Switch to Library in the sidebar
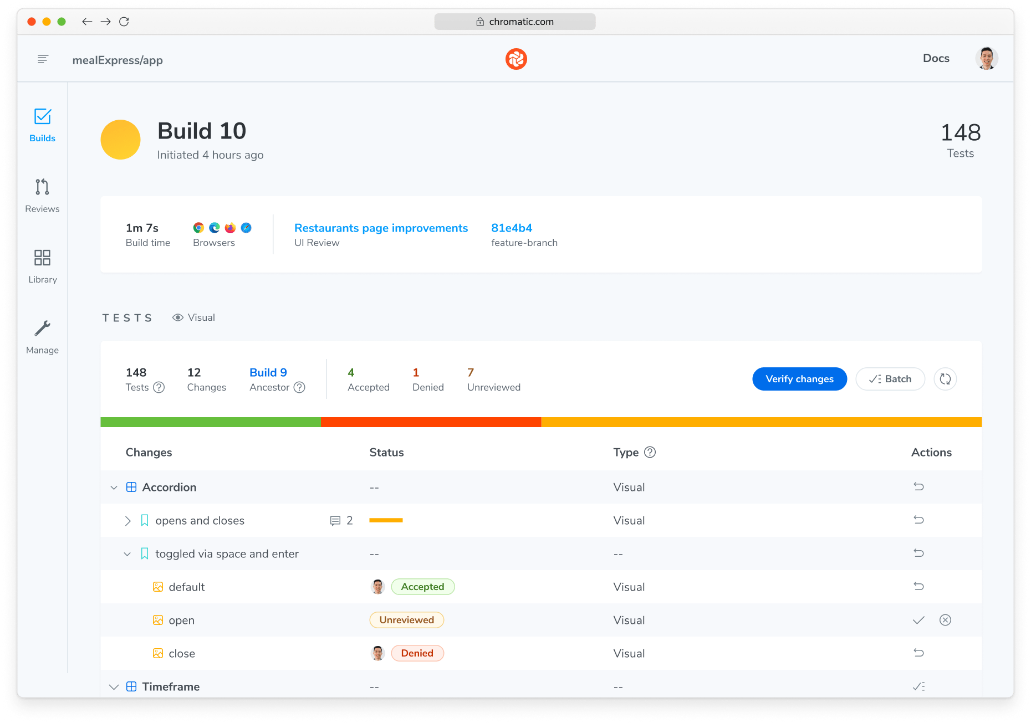This screenshot has height=723, width=1031. [x=42, y=266]
